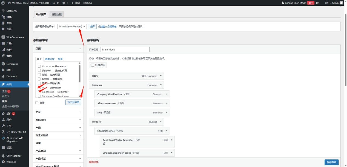Open the Elementor sidebar icon
347x167 pixels.
pos(3,64)
